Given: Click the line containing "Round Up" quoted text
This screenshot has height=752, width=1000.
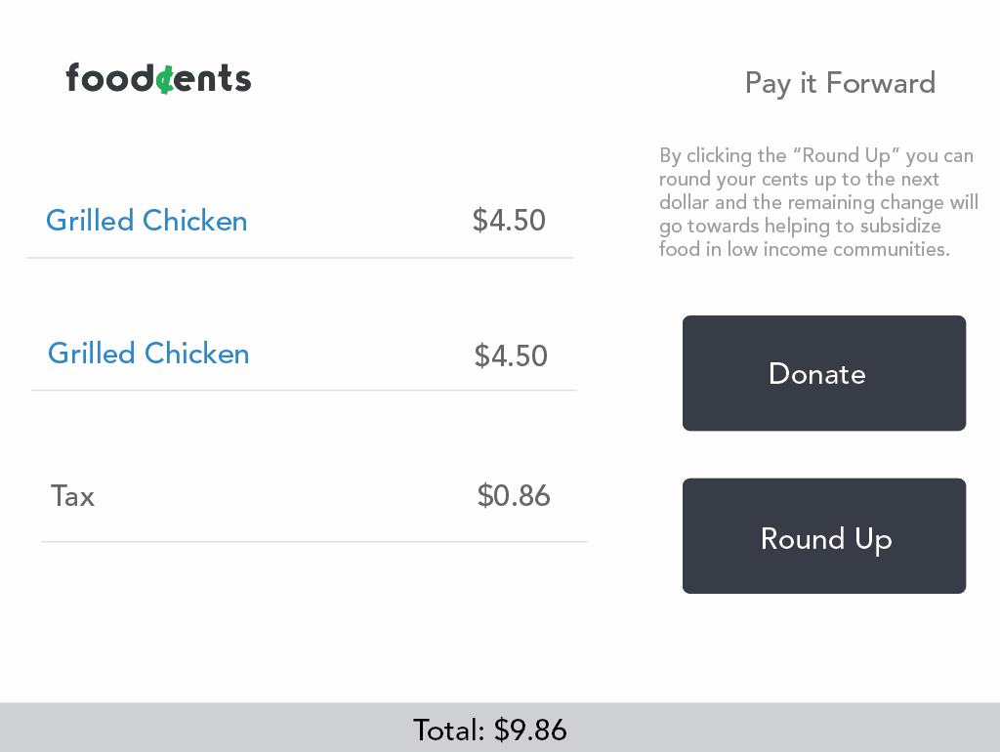Looking at the screenshot, I should 816,155.
